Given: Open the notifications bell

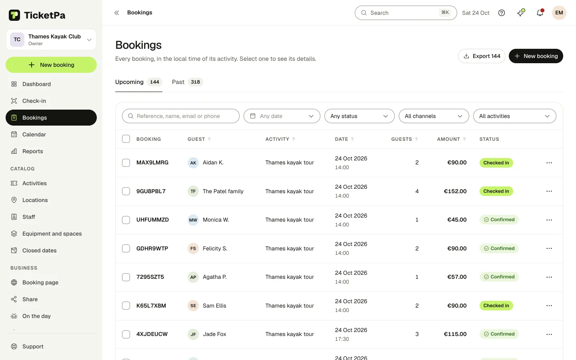Looking at the screenshot, I should [540, 13].
